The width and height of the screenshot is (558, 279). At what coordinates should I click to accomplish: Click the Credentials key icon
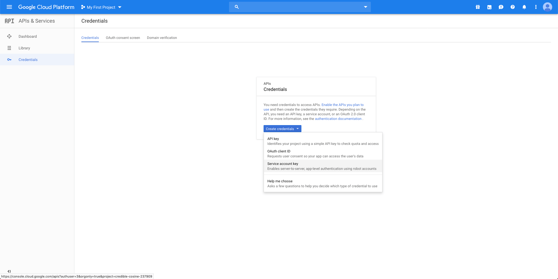(x=9, y=60)
